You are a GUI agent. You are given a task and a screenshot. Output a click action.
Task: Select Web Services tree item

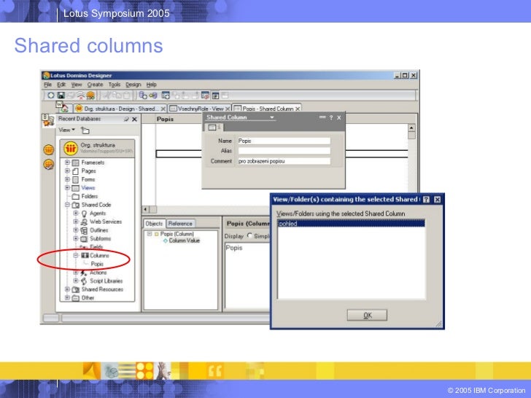coord(106,222)
